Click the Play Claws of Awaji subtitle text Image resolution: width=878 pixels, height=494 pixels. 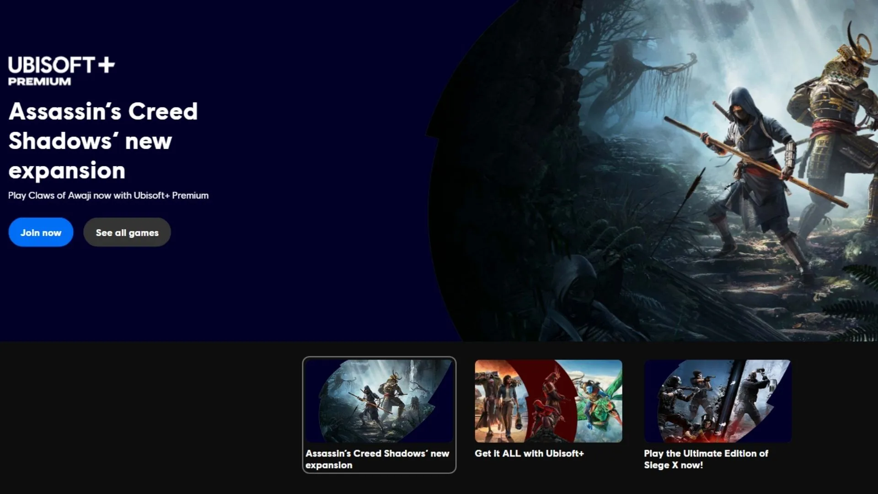coord(107,195)
